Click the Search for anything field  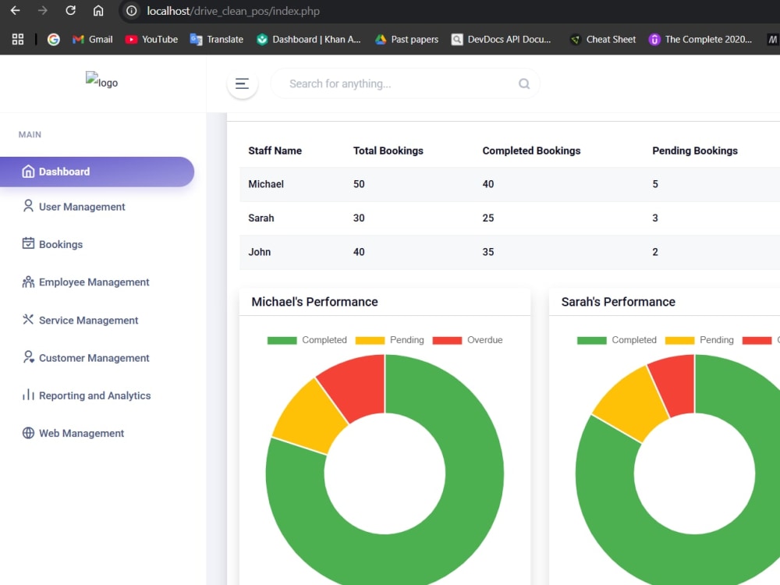[x=405, y=83]
